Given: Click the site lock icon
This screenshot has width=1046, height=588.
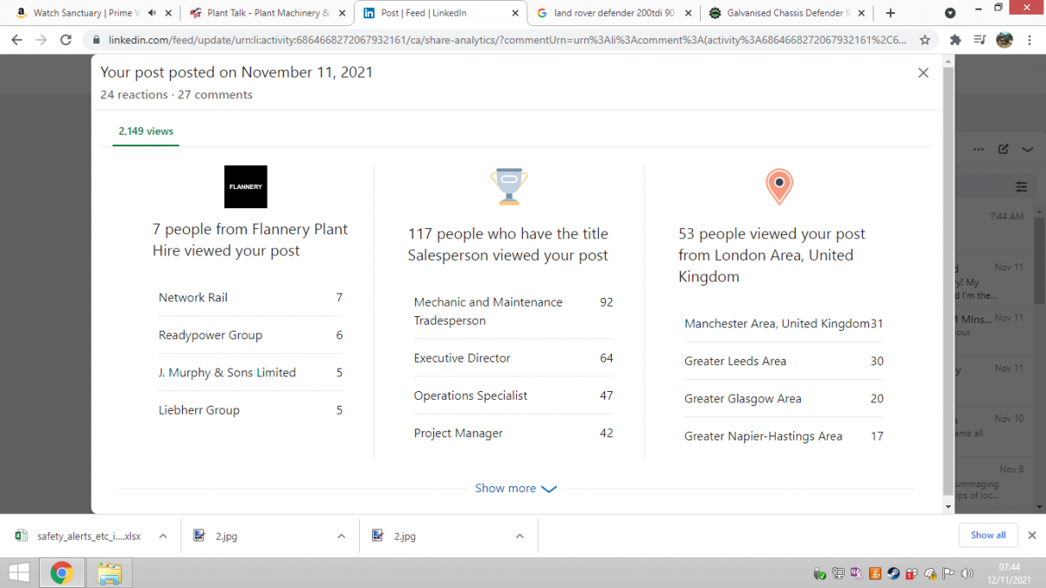Looking at the screenshot, I should [x=96, y=40].
